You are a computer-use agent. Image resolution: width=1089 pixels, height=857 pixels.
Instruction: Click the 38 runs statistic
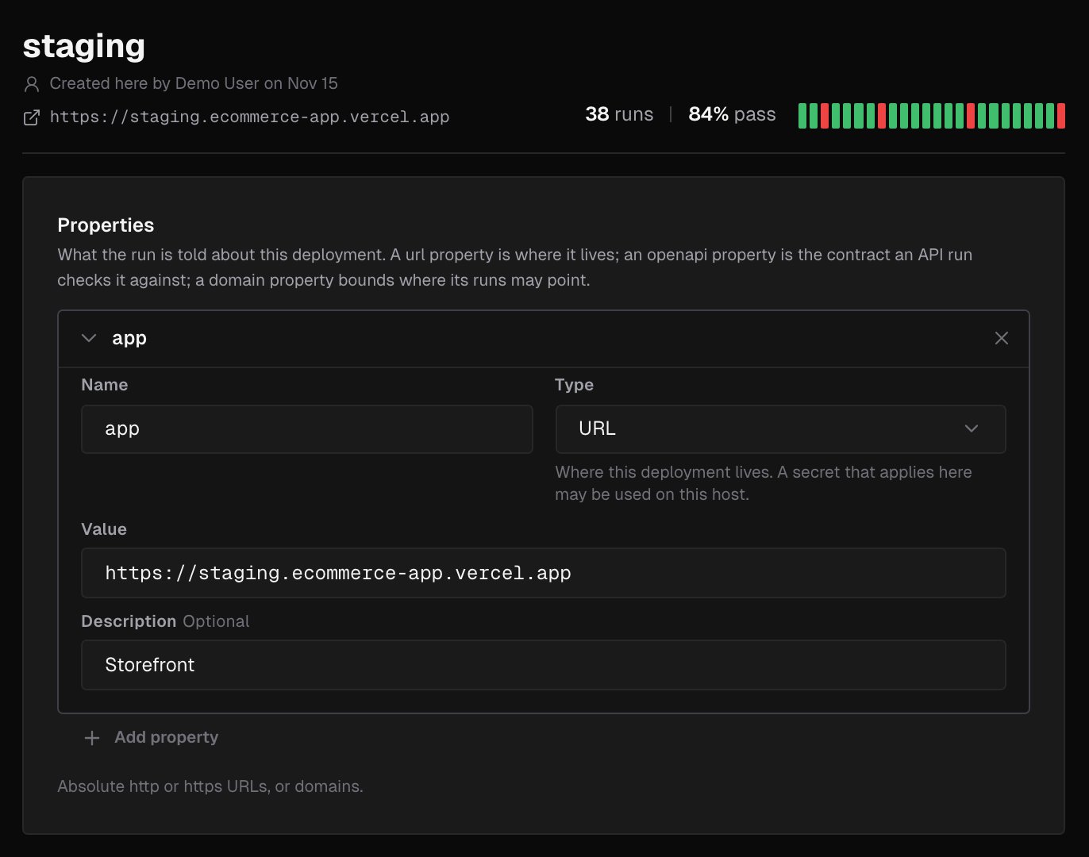[x=619, y=114]
